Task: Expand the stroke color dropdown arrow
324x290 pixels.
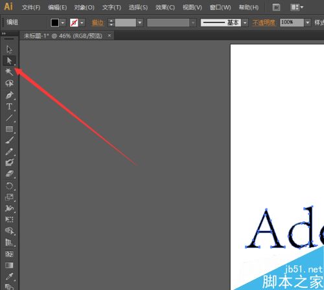Action: click(82, 23)
